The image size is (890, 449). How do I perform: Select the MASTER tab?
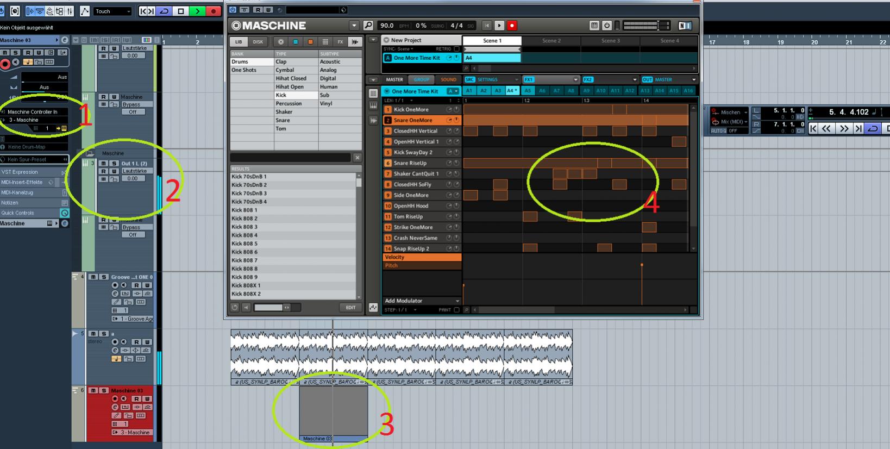tap(394, 79)
